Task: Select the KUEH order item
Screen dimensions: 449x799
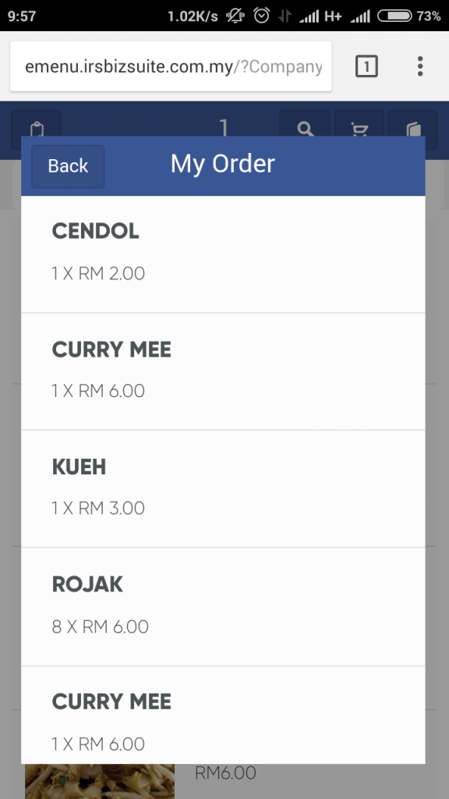Action: click(223, 489)
